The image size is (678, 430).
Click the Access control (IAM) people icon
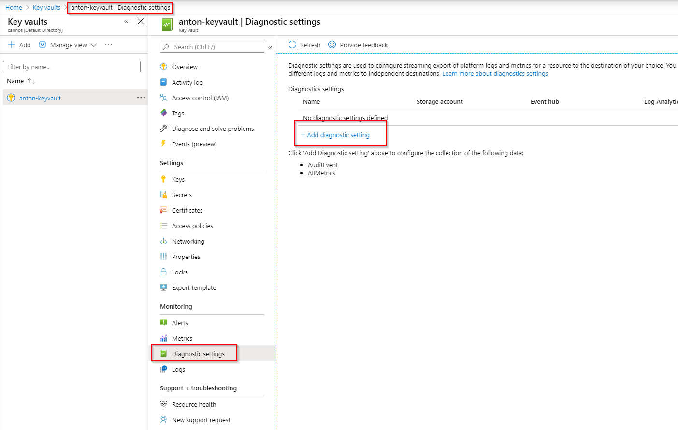click(163, 98)
